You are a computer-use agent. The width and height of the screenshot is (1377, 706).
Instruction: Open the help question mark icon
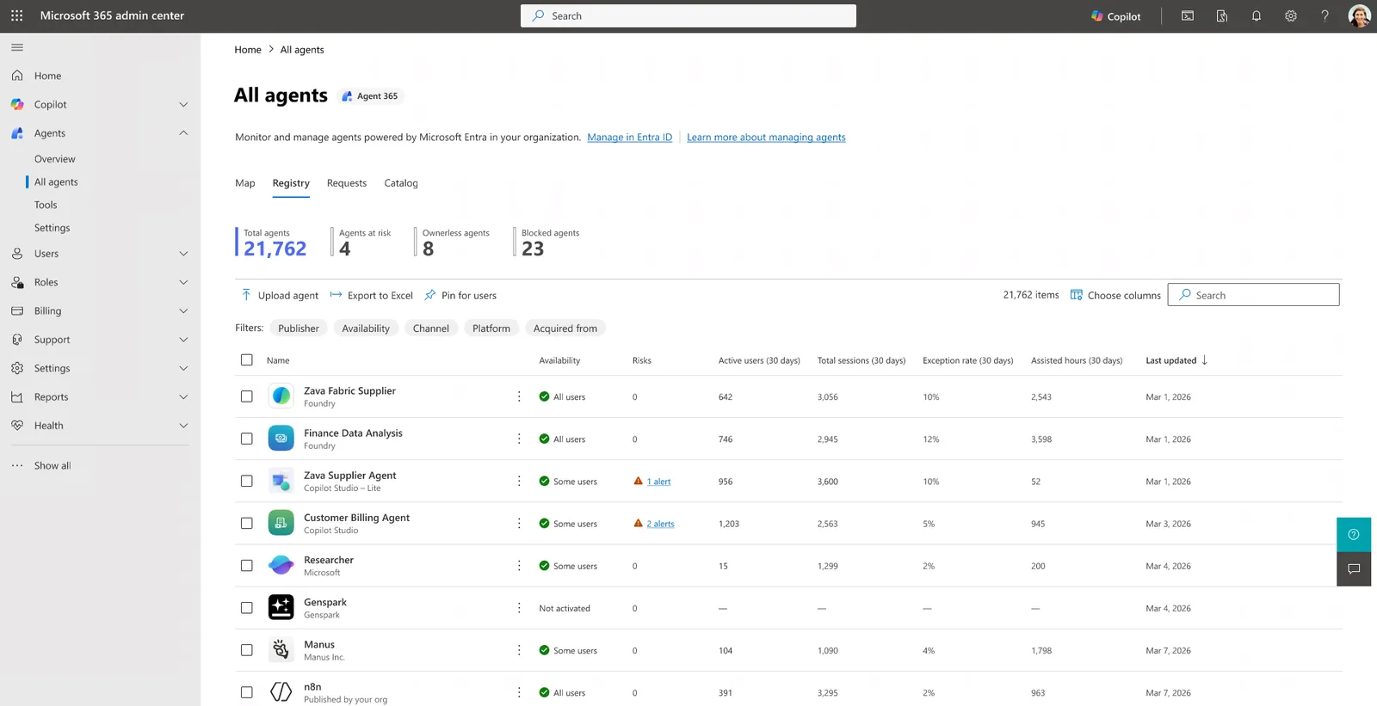[1325, 15]
